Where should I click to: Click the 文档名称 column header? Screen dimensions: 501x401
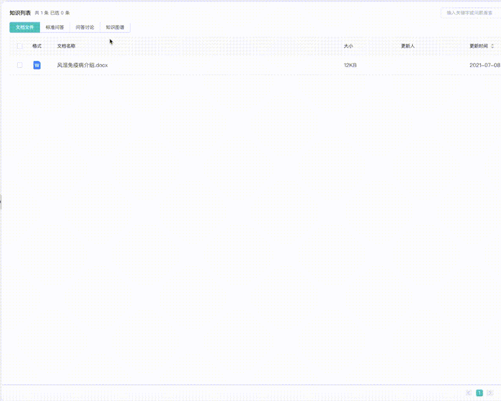tap(66, 46)
